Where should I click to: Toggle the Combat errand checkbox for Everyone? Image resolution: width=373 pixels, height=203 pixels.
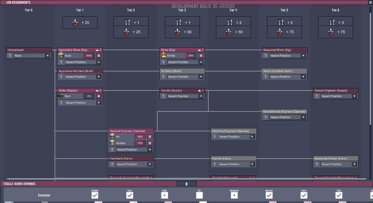pos(95,195)
